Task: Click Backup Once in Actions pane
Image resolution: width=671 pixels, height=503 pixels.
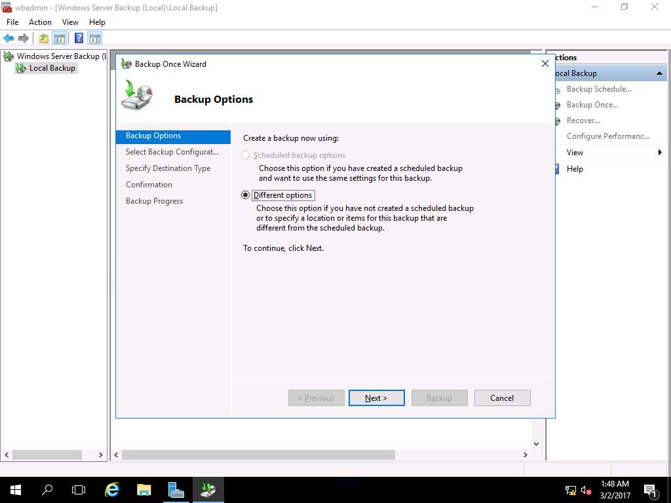Action: [592, 105]
